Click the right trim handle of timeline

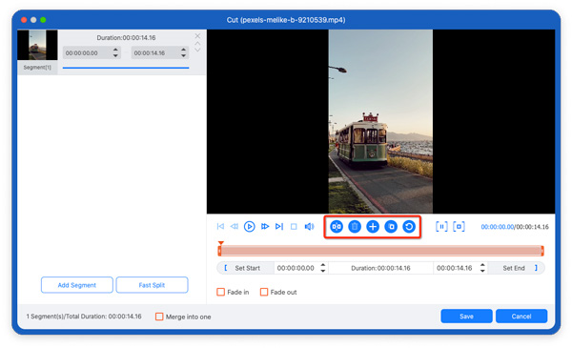click(x=542, y=251)
